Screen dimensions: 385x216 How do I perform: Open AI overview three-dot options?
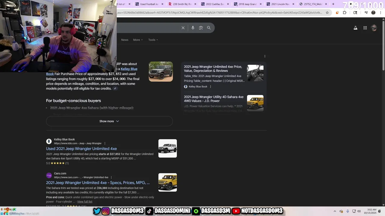(x=265, y=56)
